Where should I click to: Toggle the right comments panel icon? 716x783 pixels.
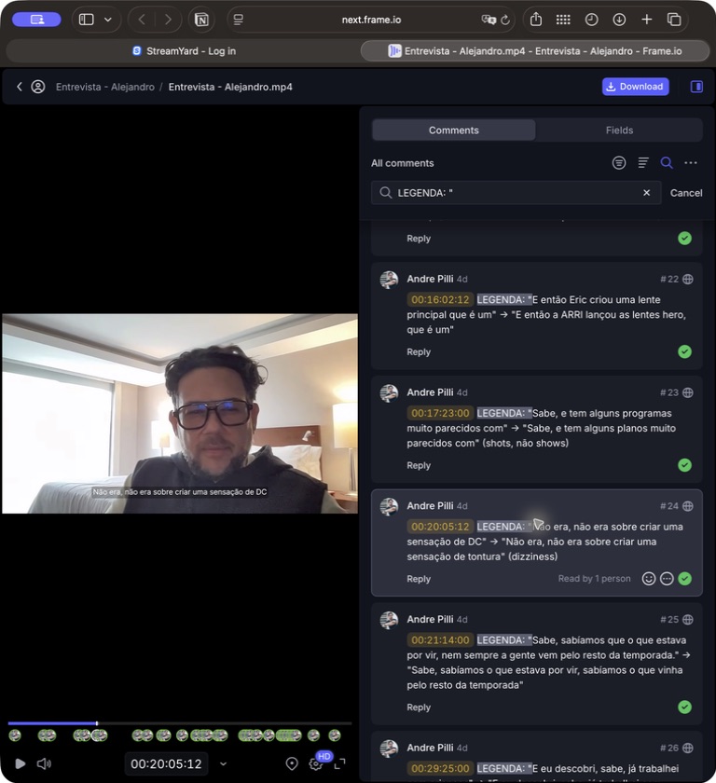pyautogui.click(x=696, y=87)
